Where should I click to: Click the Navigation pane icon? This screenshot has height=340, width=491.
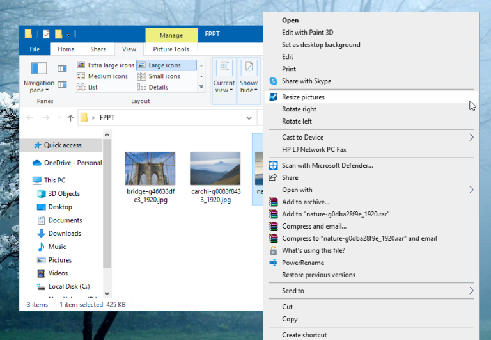pyautogui.click(x=39, y=68)
